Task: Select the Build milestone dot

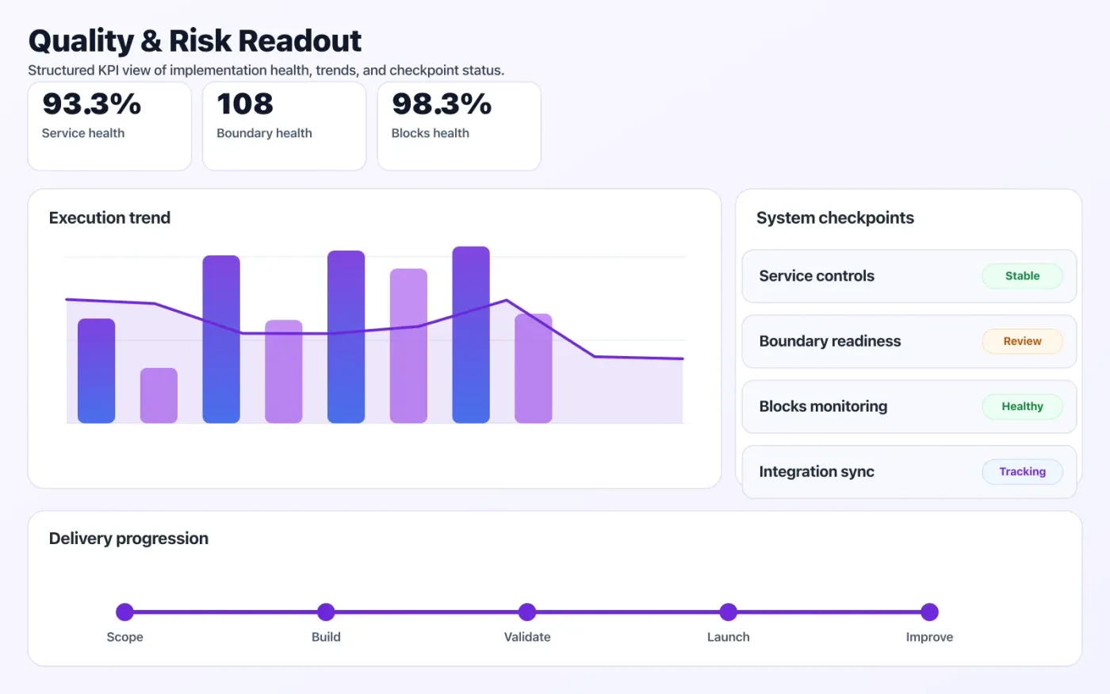Action: coord(326,612)
